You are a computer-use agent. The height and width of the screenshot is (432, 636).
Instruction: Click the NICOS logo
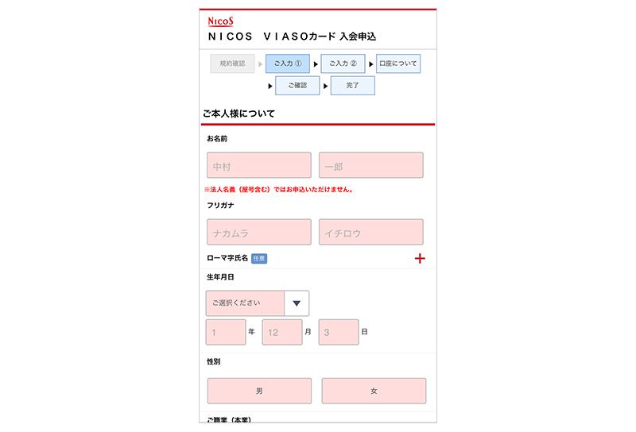pyautogui.click(x=220, y=21)
